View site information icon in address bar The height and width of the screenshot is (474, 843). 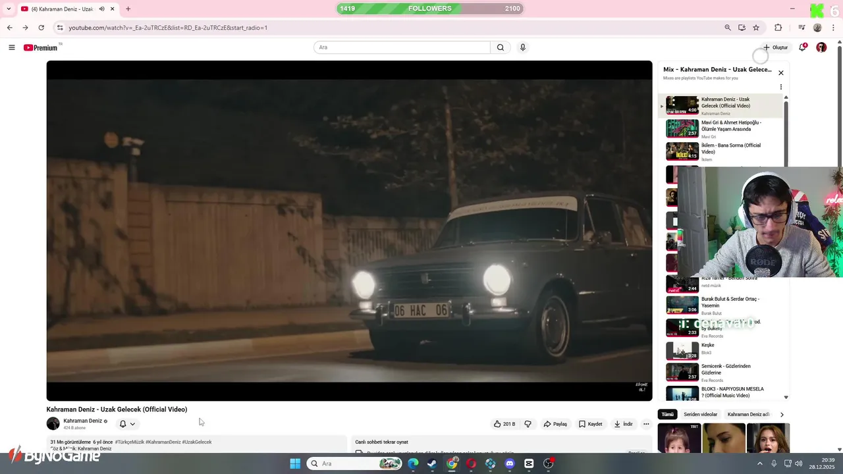tap(60, 28)
